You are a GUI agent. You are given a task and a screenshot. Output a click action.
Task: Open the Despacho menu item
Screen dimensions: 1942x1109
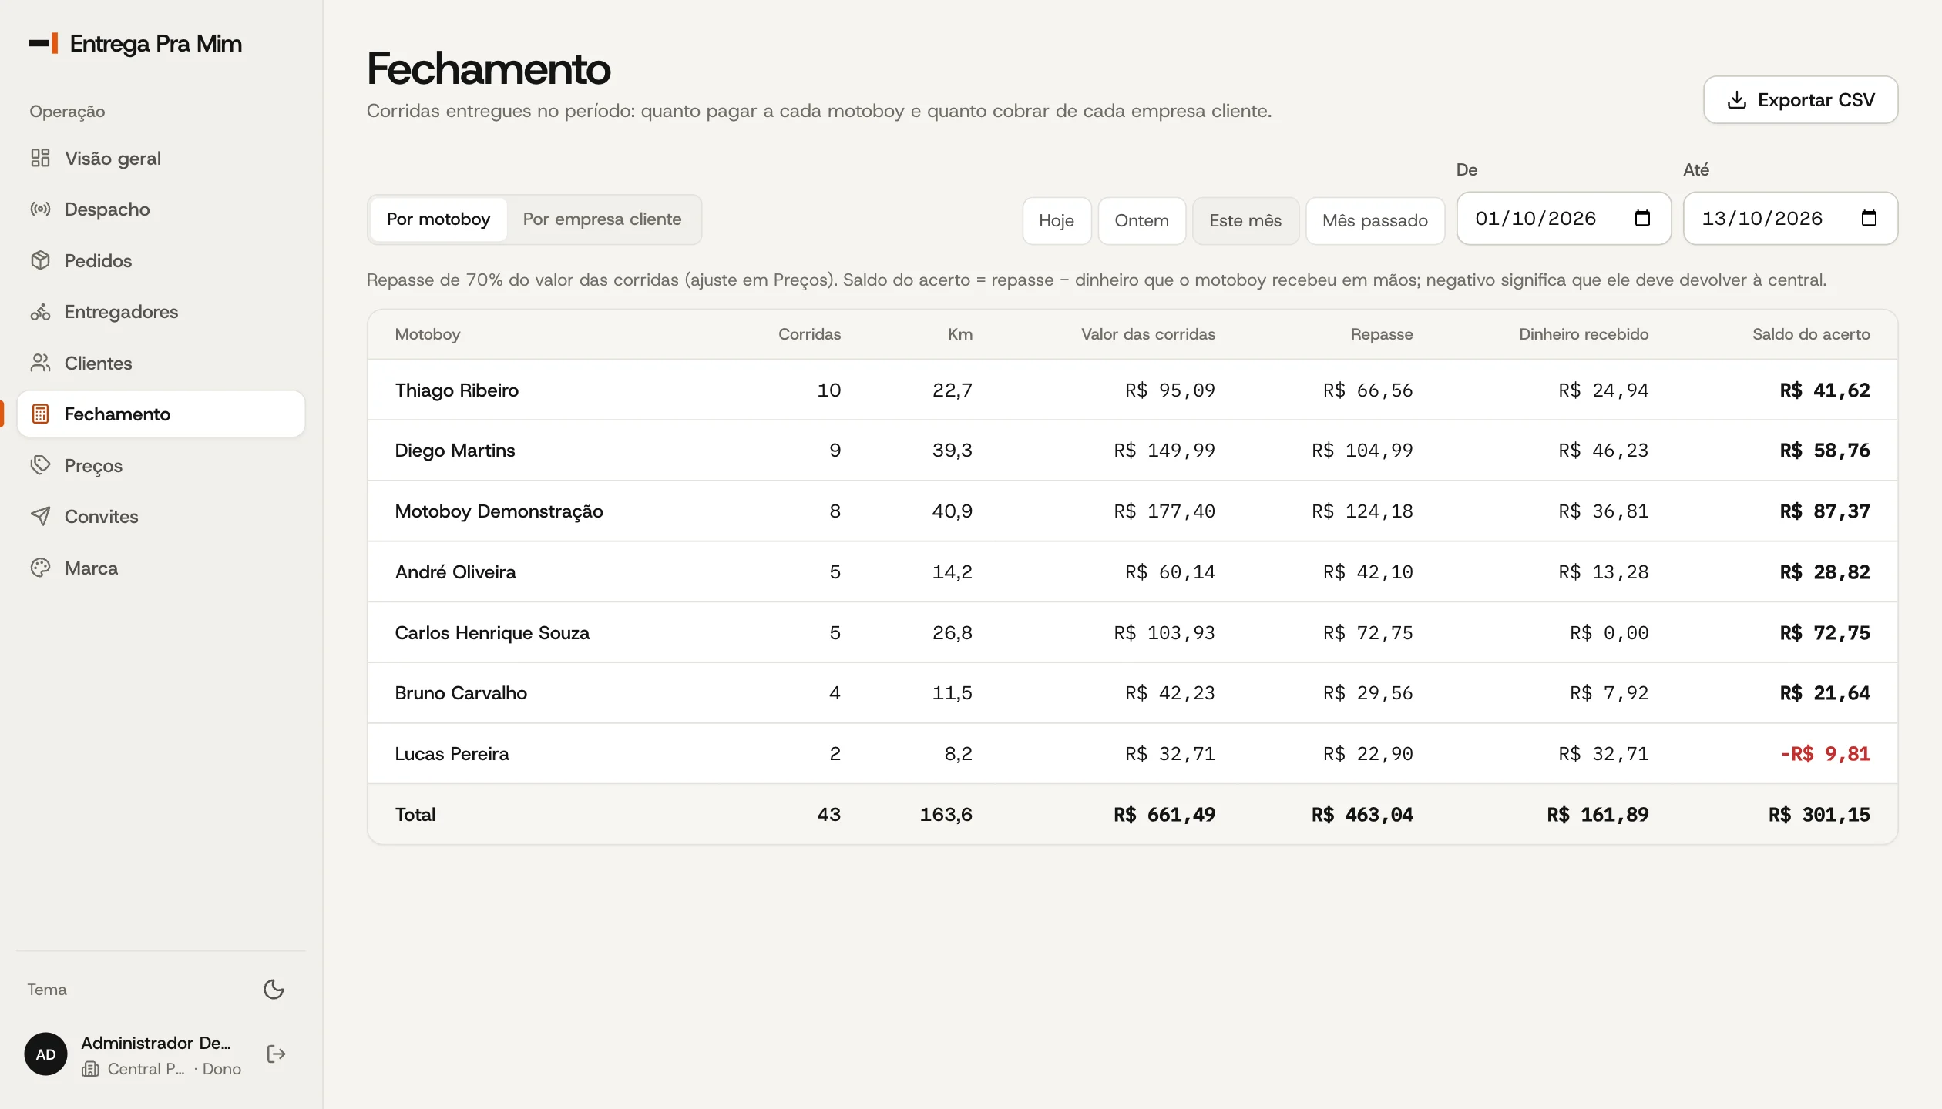(161, 209)
